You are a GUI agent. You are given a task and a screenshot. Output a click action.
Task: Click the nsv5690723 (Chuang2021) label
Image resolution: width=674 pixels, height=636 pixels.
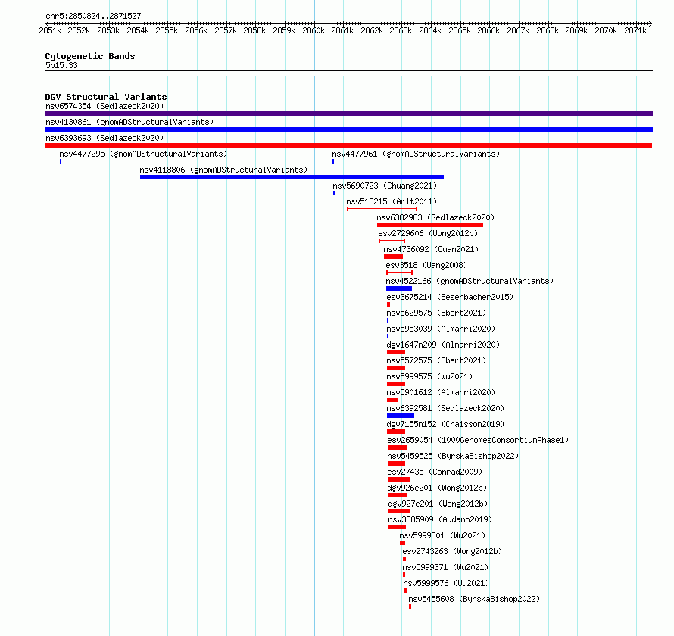click(385, 185)
